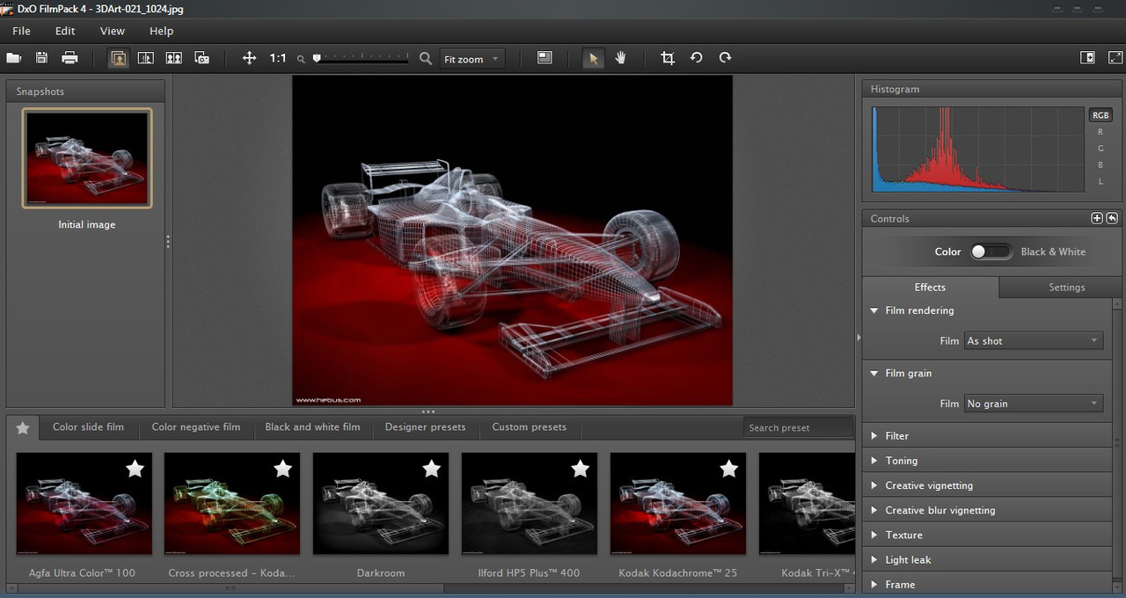The height and width of the screenshot is (598, 1126).
Task: Select the hand pan tool
Action: coord(620,58)
